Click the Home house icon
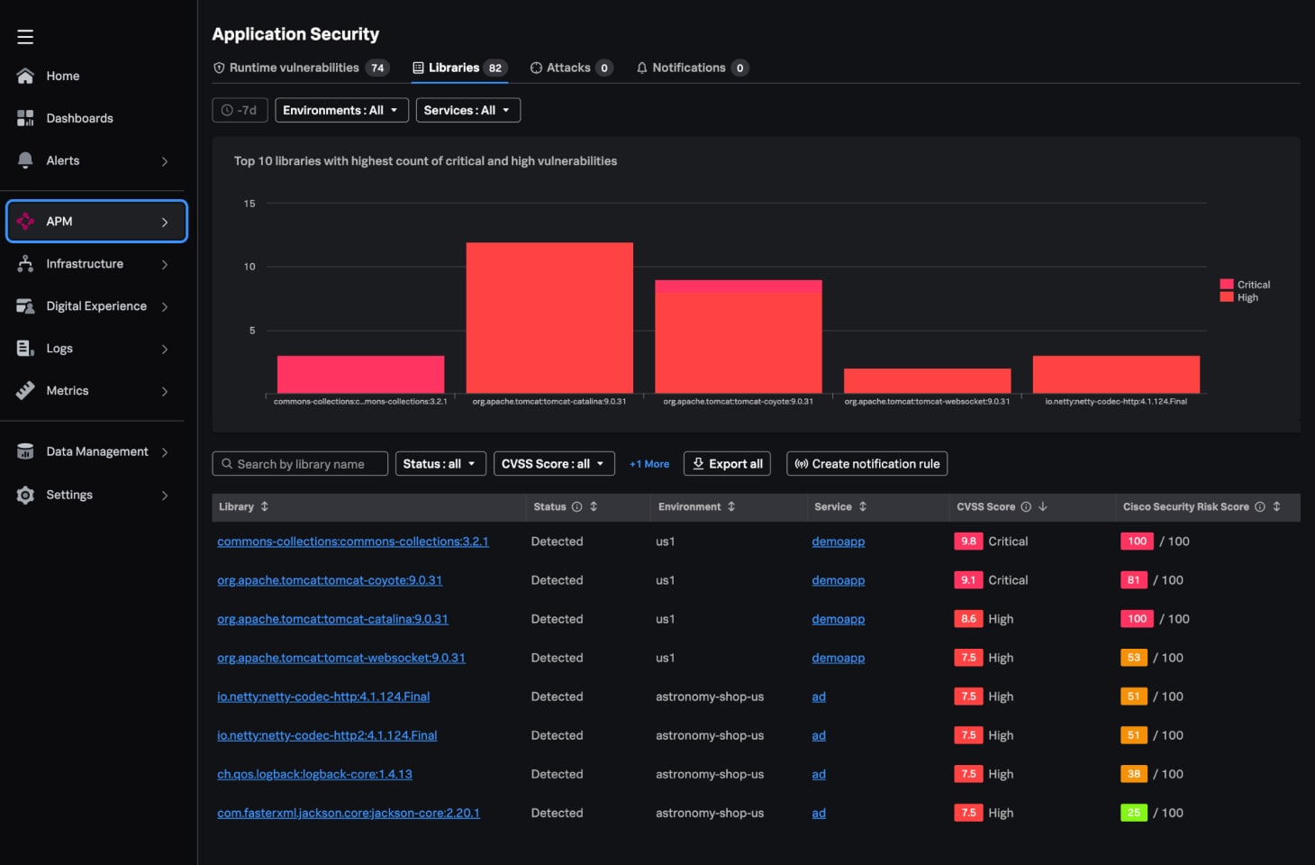 (25, 76)
